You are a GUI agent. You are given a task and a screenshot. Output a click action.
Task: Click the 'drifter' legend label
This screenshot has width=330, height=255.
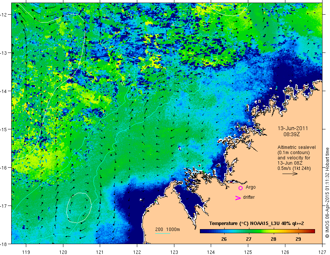click(249, 197)
